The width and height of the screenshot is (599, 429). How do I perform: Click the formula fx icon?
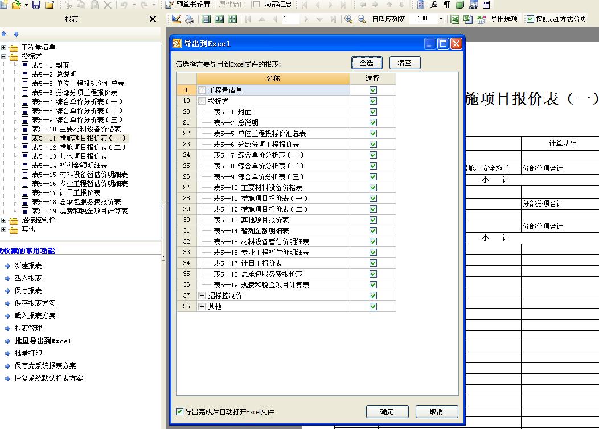click(433, 5)
